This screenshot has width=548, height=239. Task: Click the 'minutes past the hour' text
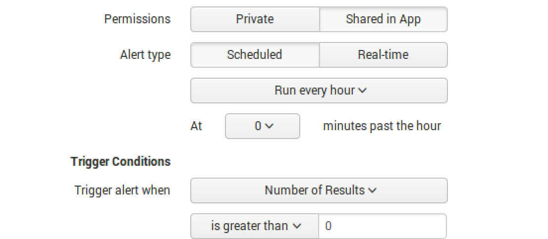tap(382, 126)
